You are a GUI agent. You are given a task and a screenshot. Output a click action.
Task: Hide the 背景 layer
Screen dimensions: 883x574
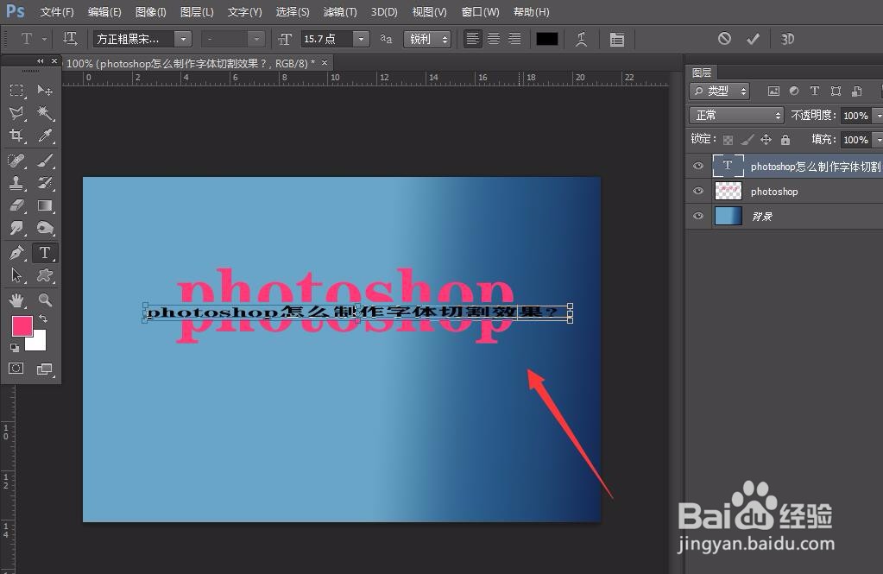coord(698,216)
